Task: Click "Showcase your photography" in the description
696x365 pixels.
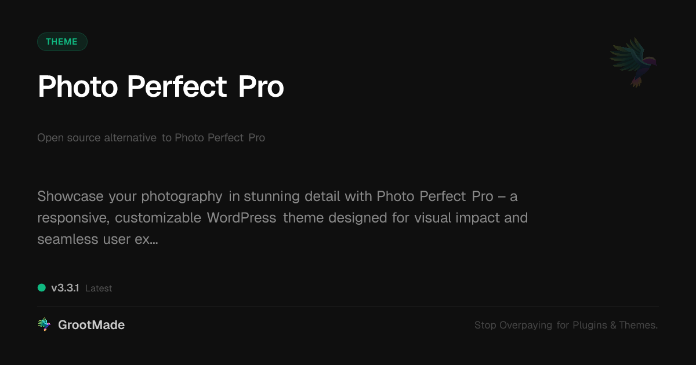Action: click(130, 196)
